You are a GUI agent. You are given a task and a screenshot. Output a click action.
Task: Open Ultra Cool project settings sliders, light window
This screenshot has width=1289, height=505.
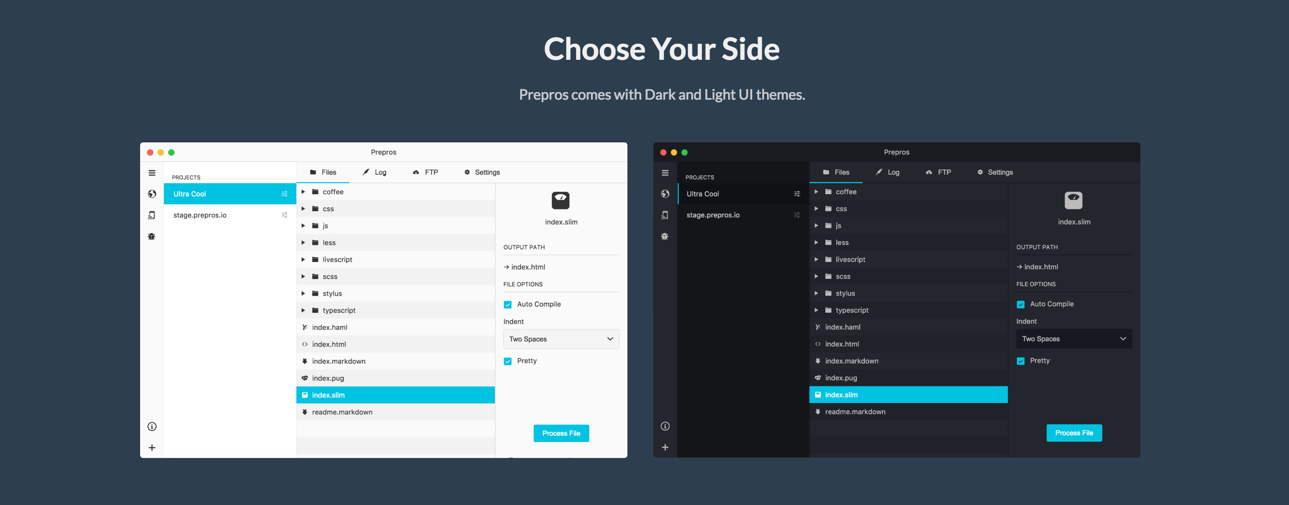[x=284, y=194]
